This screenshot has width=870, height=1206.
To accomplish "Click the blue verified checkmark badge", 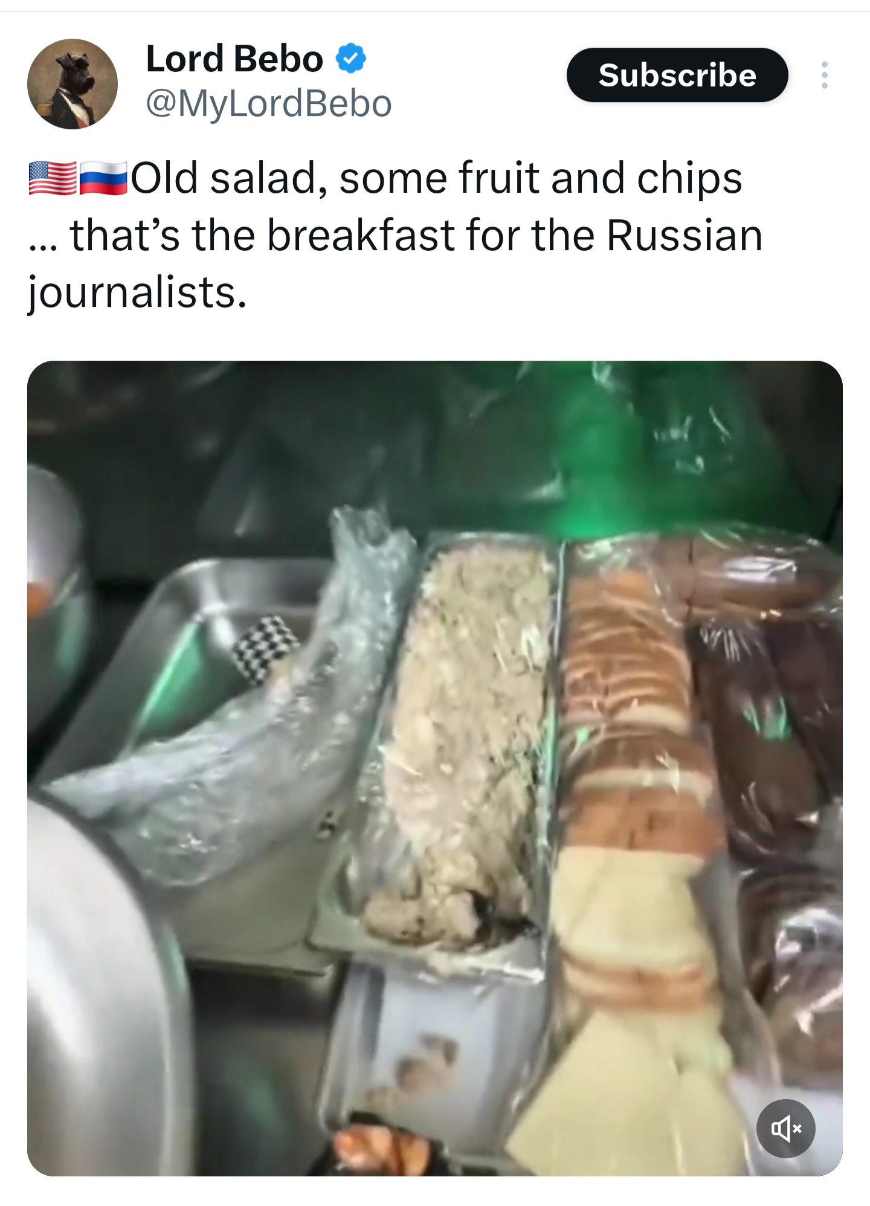I will [351, 59].
